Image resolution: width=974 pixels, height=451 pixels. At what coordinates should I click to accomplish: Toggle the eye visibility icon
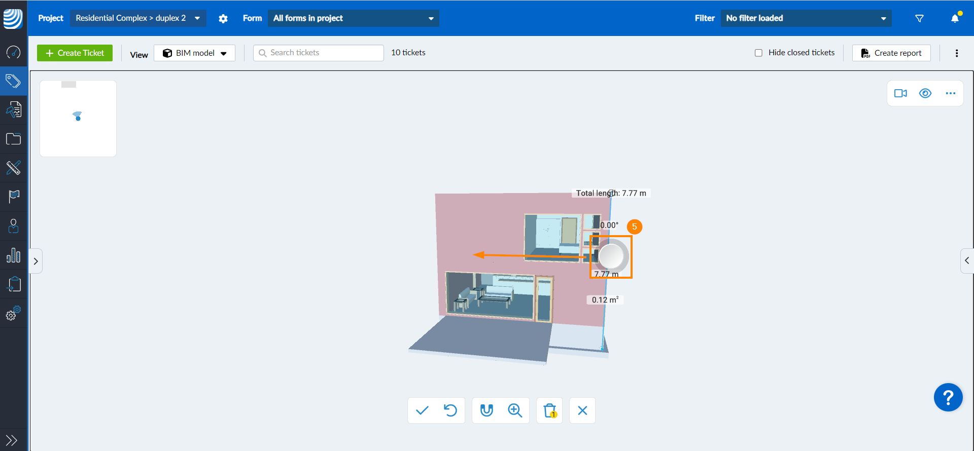pyautogui.click(x=925, y=93)
